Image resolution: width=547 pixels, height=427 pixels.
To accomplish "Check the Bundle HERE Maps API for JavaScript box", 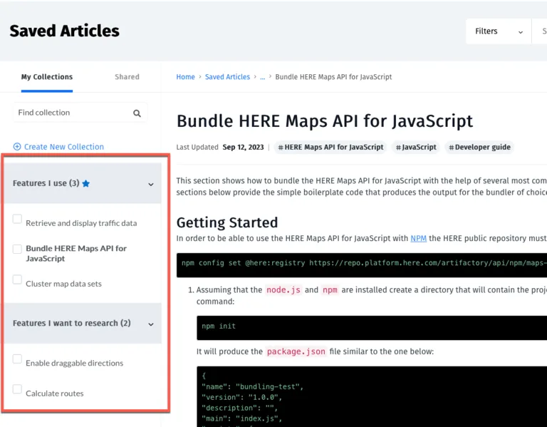I will [17, 249].
